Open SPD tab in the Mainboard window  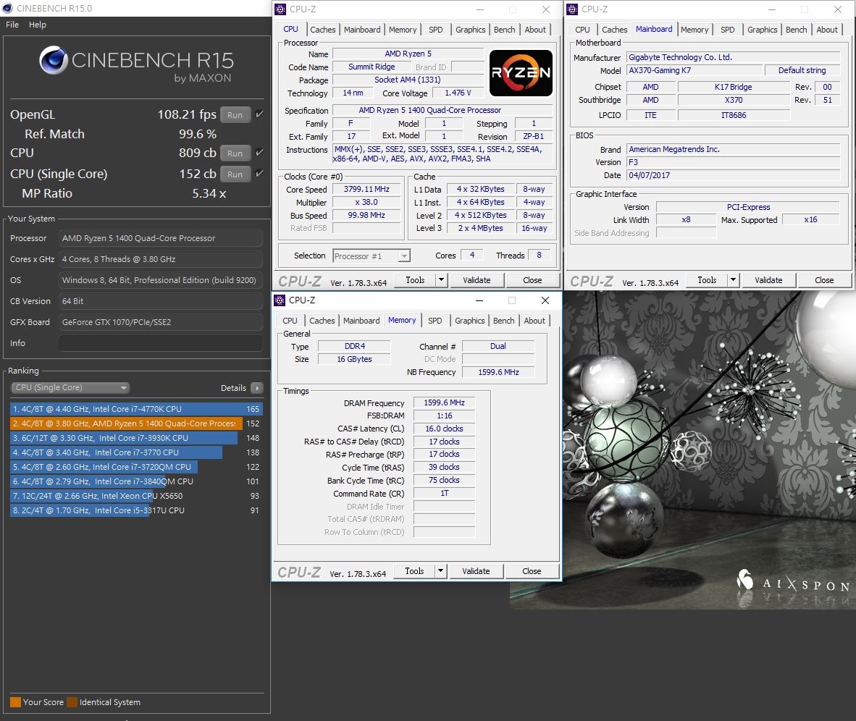click(727, 30)
